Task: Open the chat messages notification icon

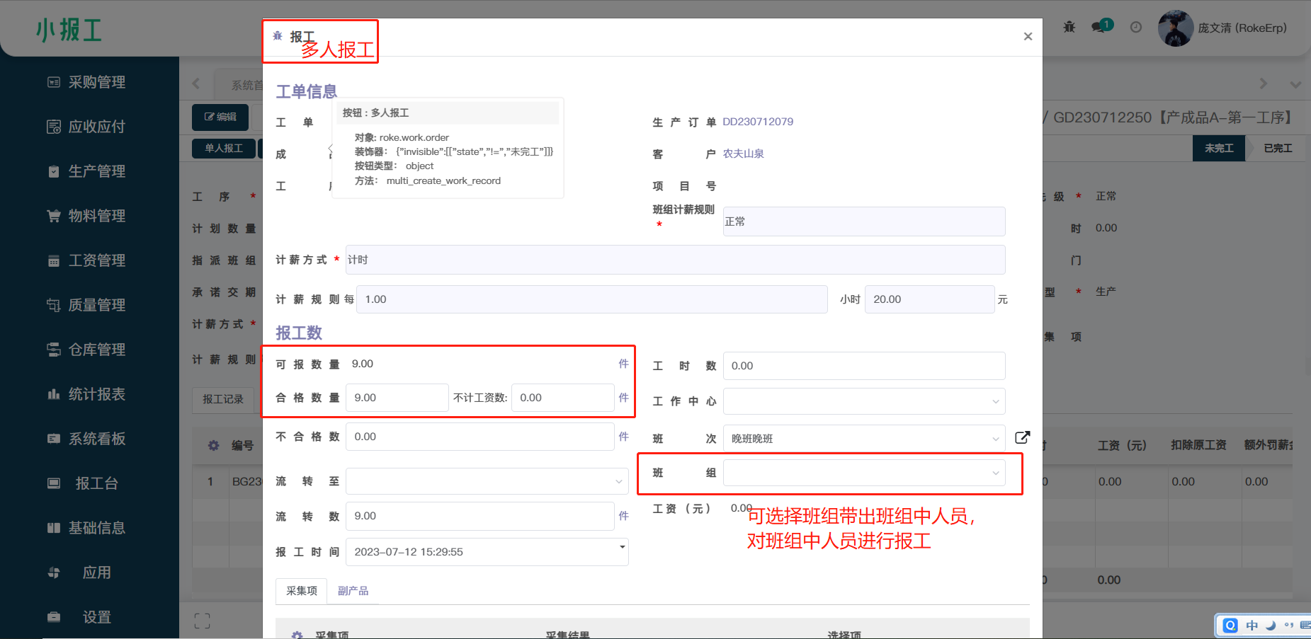Action: 1100,27
